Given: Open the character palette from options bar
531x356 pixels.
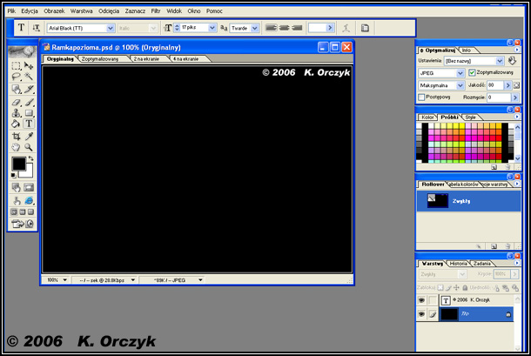Looking at the screenshot, I should coord(366,28).
